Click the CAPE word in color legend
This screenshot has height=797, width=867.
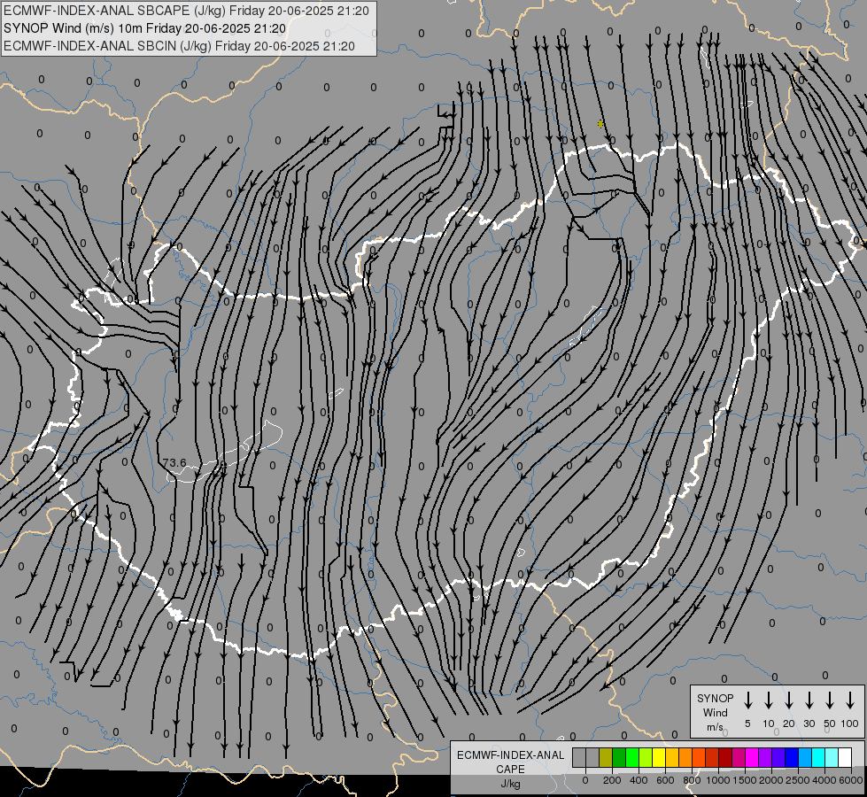[510, 770]
